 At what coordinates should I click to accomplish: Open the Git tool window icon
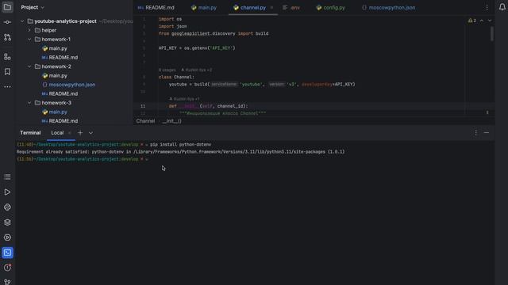coord(7,282)
